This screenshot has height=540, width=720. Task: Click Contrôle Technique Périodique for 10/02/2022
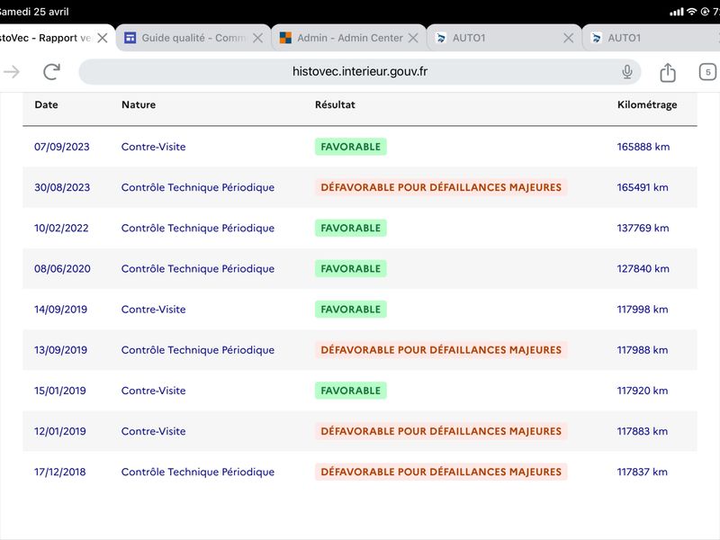(198, 229)
